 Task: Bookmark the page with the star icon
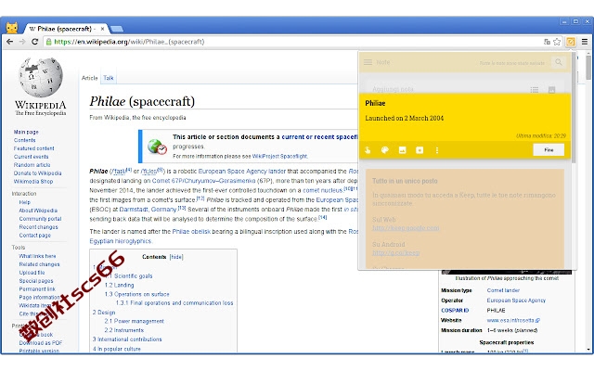557,42
